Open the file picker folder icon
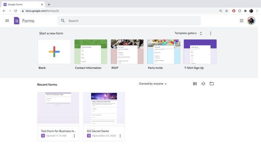Image resolution: width=261 pixels, height=163 pixels. [x=211, y=84]
